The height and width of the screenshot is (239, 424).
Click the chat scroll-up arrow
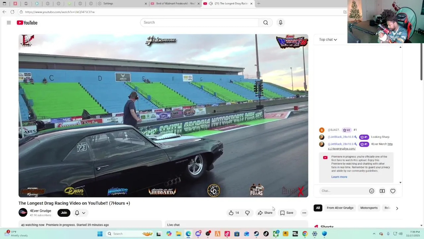400,47
